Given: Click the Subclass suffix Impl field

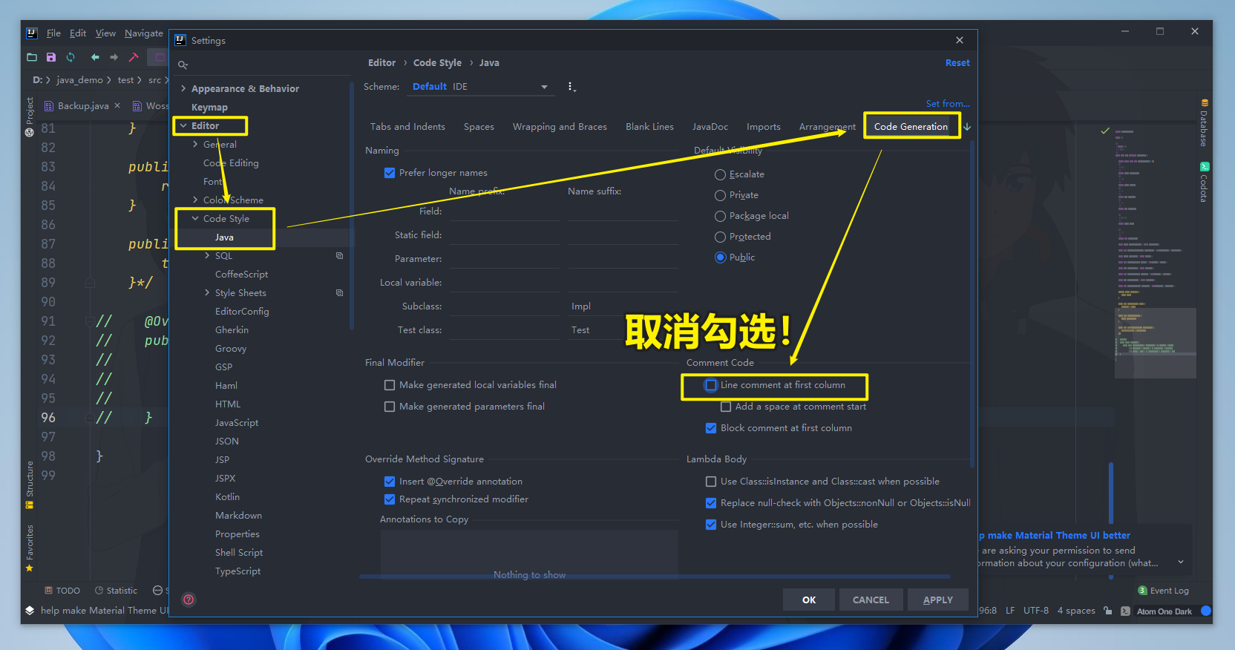Looking at the screenshot, I should pyautogui.click(x=623, y=306).
